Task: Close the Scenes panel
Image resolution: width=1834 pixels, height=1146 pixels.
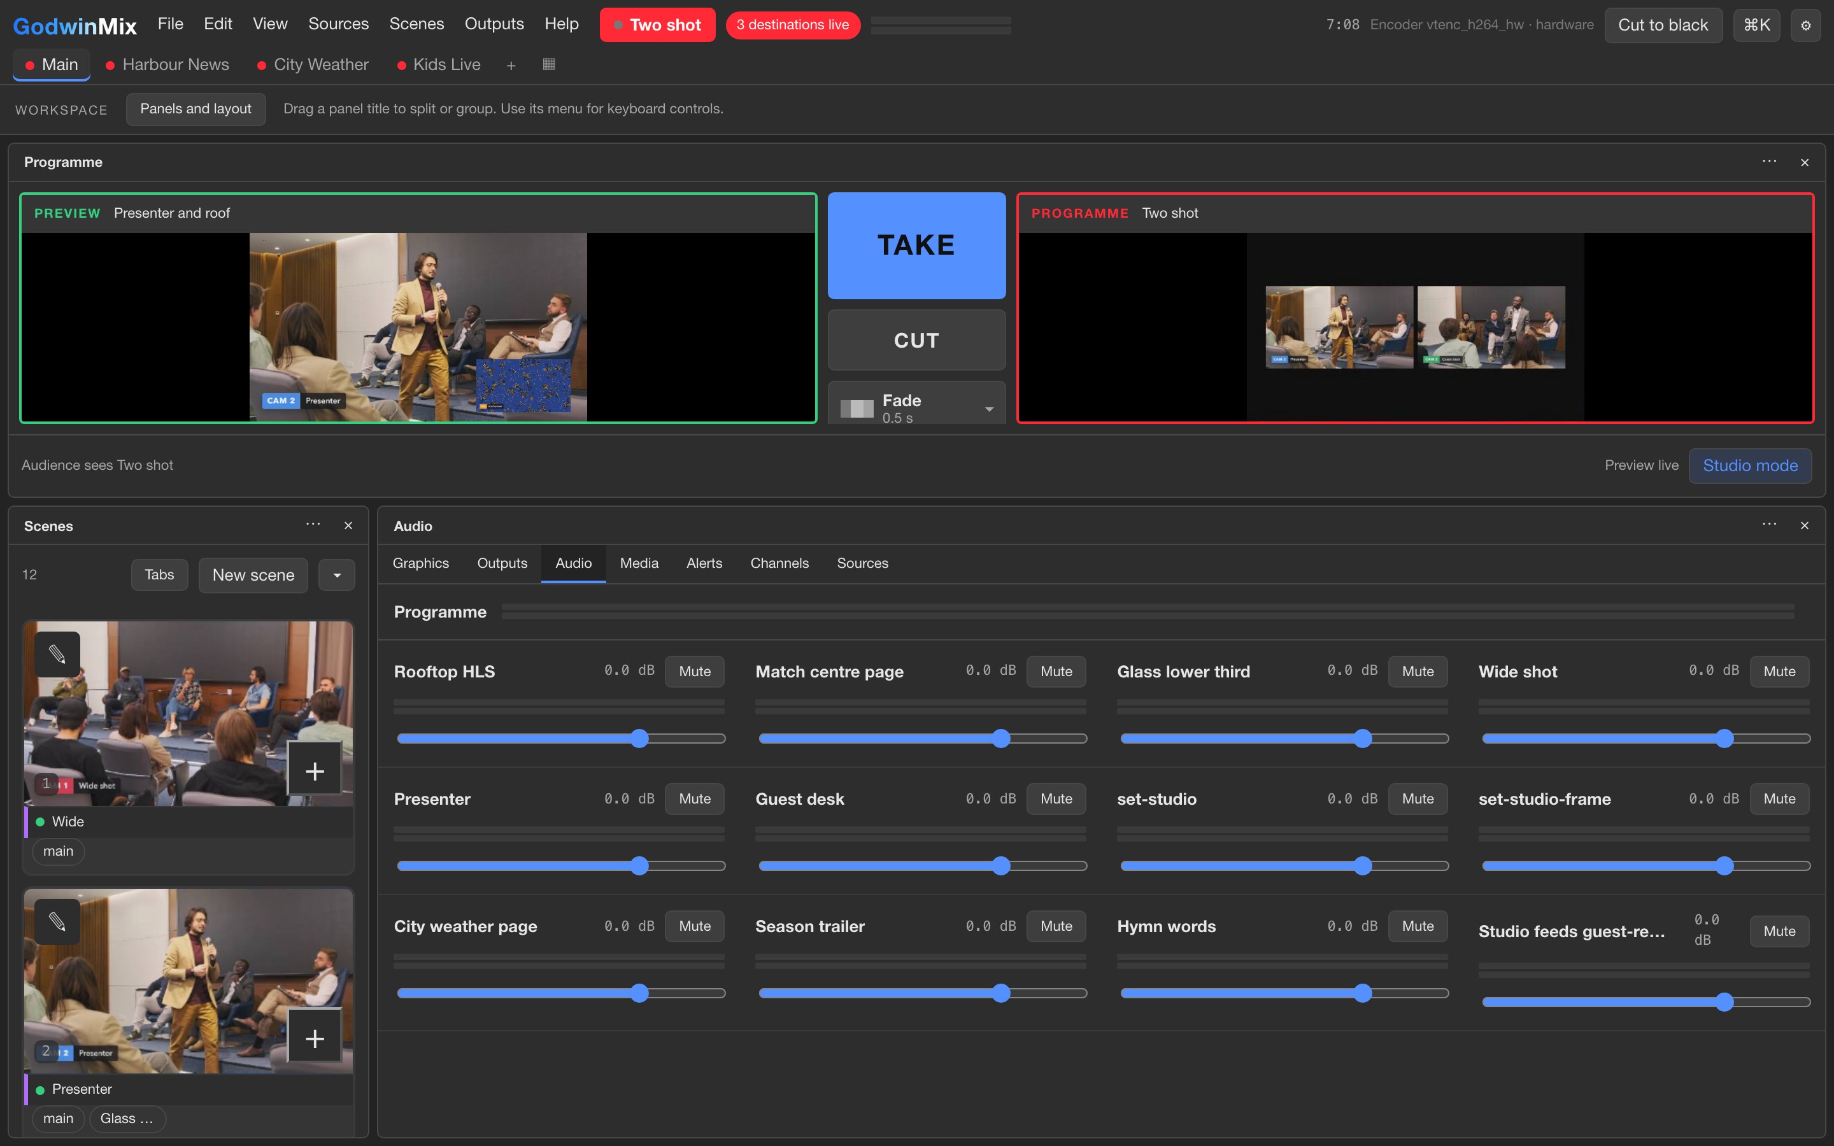Action: tap(348, 525)
